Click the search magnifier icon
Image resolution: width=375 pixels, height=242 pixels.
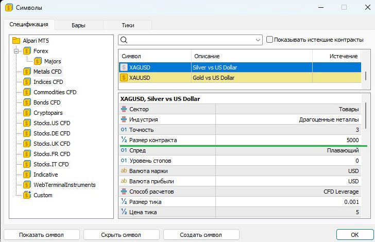[x=124, y=40]
